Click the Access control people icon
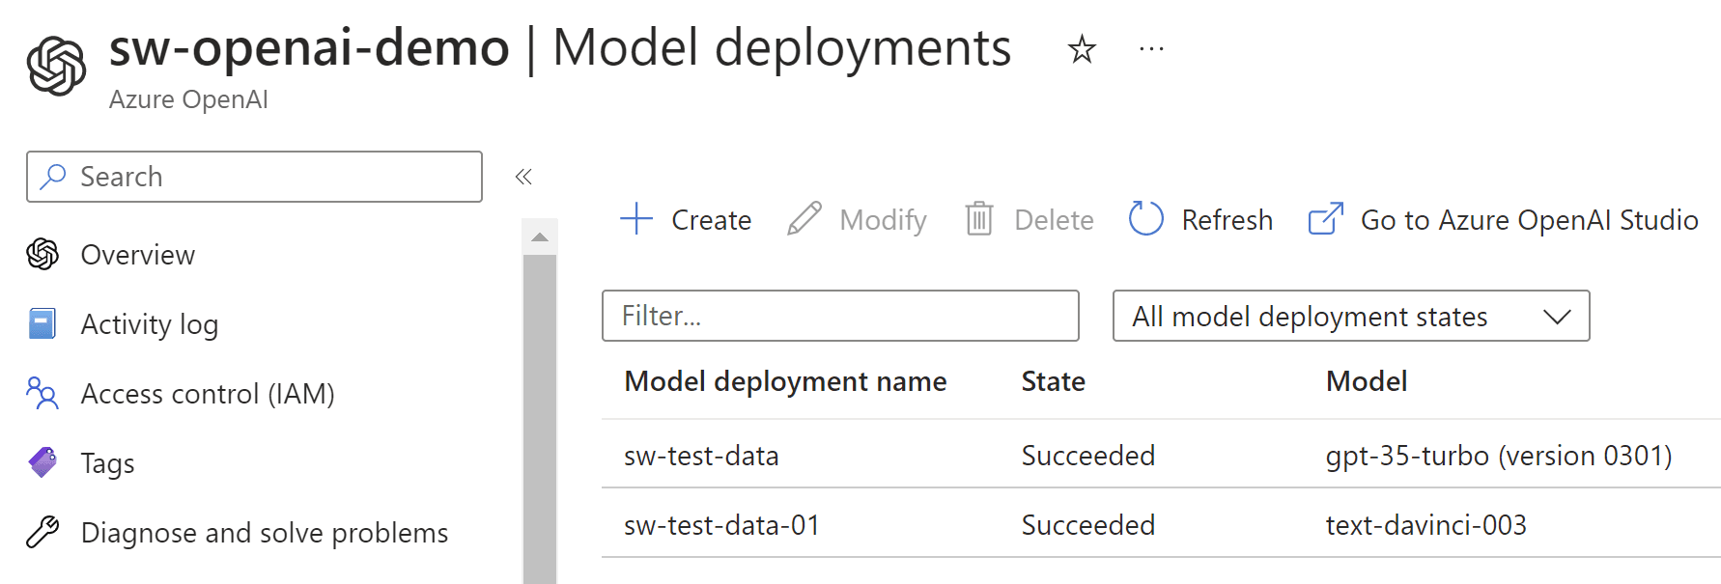 (42, 393)
